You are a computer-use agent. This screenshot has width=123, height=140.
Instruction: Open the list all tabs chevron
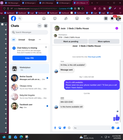(97, 3)
